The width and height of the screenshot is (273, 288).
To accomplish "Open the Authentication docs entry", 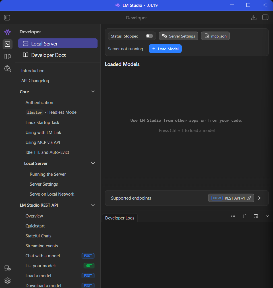I will coord(39,102).
